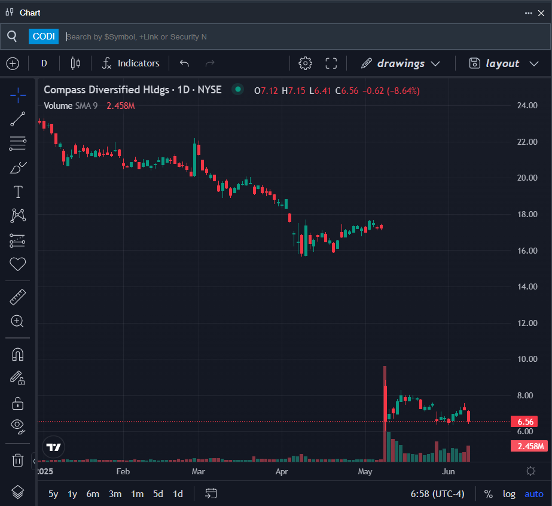This screenshot has width=552, height=506.
Task: Set the range to 5y
Action: pos(53,494)
